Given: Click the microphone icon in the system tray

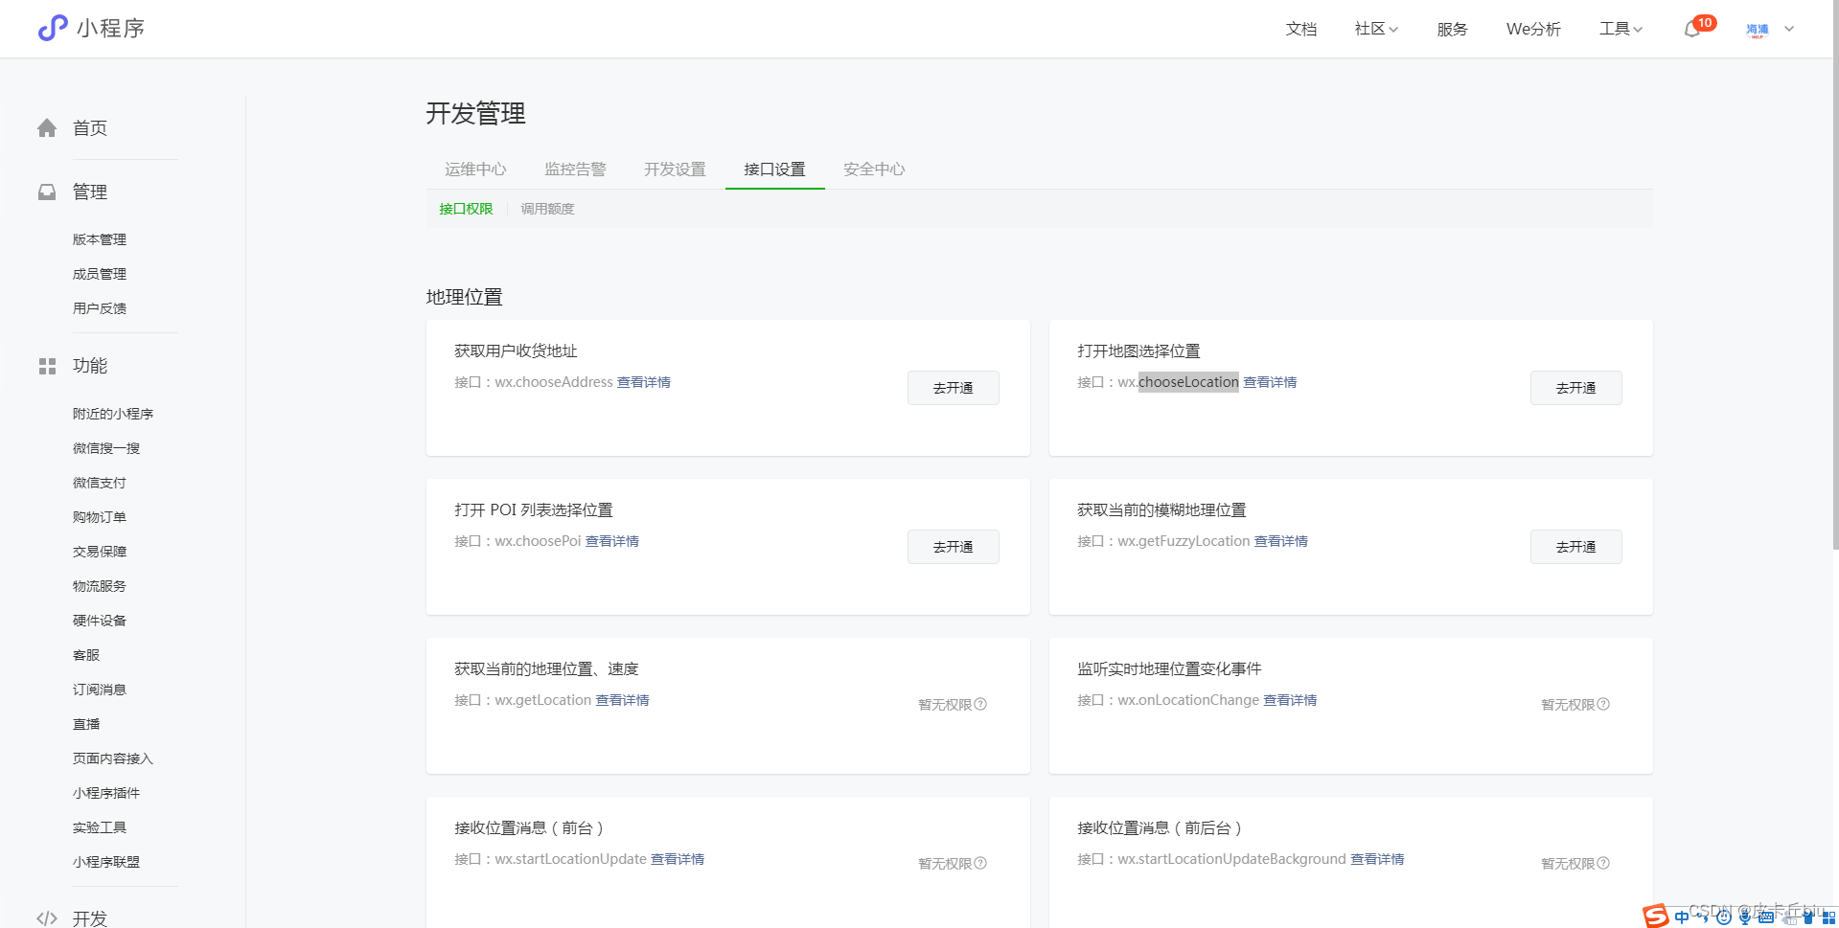Looking at the screenshot, I should pyautogui.click(x=1743, y=917).
